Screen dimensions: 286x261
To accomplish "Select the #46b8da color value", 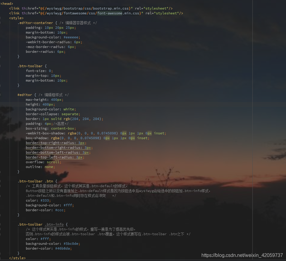I will [62, 248].
